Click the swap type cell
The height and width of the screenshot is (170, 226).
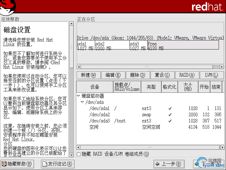[146, 115]
